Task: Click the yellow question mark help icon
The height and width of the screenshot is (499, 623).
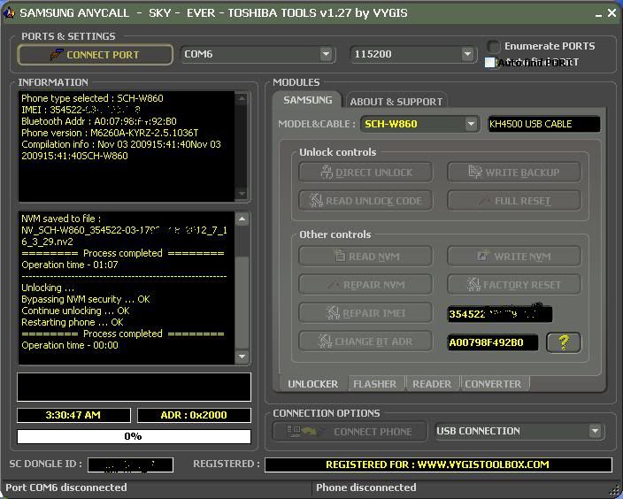Action: [x=564, y=342]
